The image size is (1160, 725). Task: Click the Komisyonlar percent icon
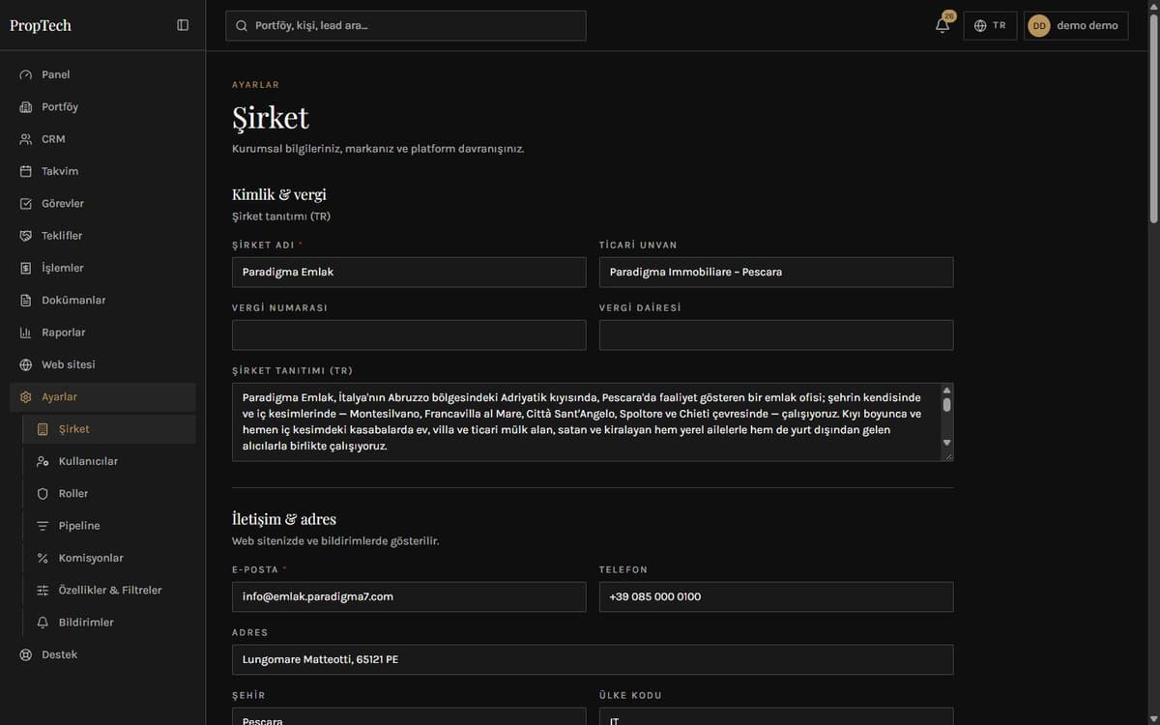point(43,558)
